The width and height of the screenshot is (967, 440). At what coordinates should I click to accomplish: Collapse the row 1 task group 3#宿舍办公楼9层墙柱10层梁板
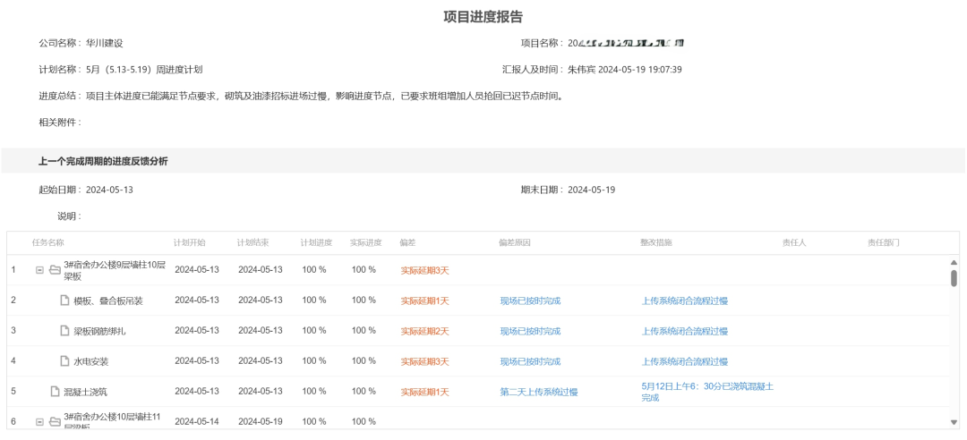[39, 270]
